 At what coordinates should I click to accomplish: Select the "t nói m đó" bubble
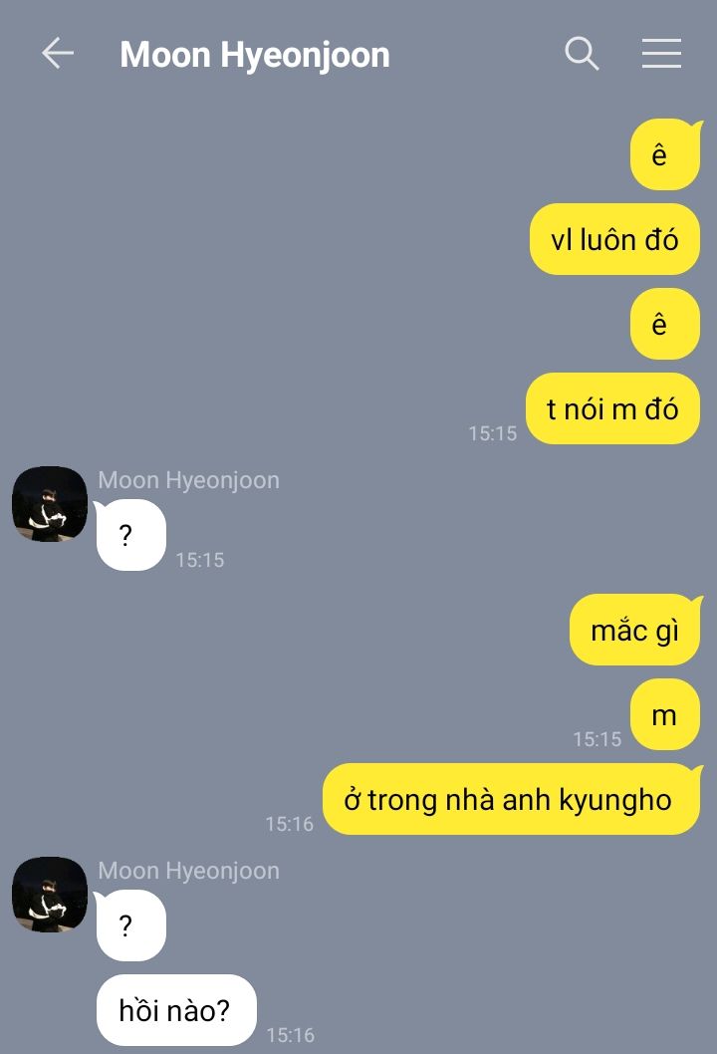pyautogui.click(x=612, y=408)
